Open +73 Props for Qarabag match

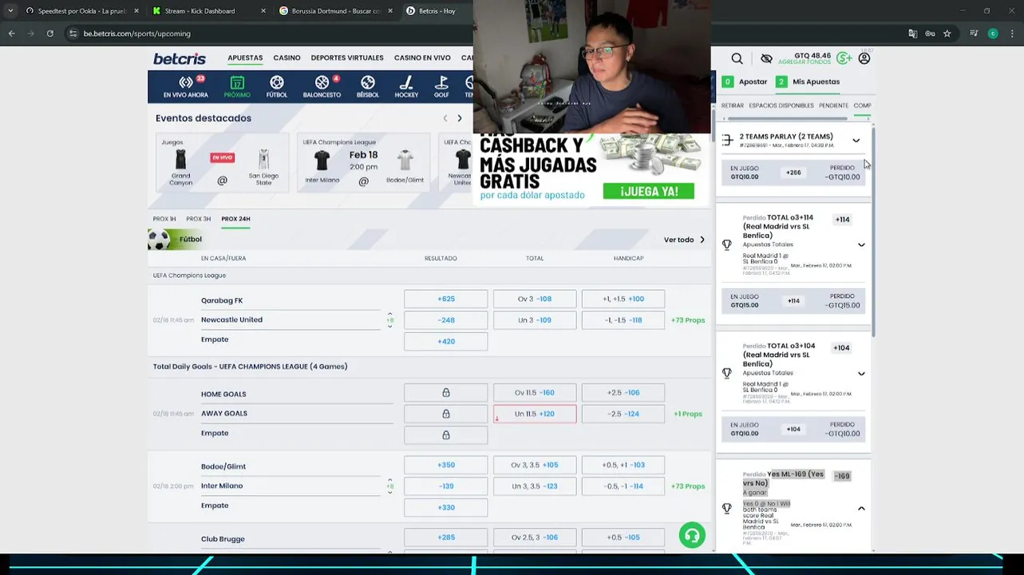click(688, 320)
